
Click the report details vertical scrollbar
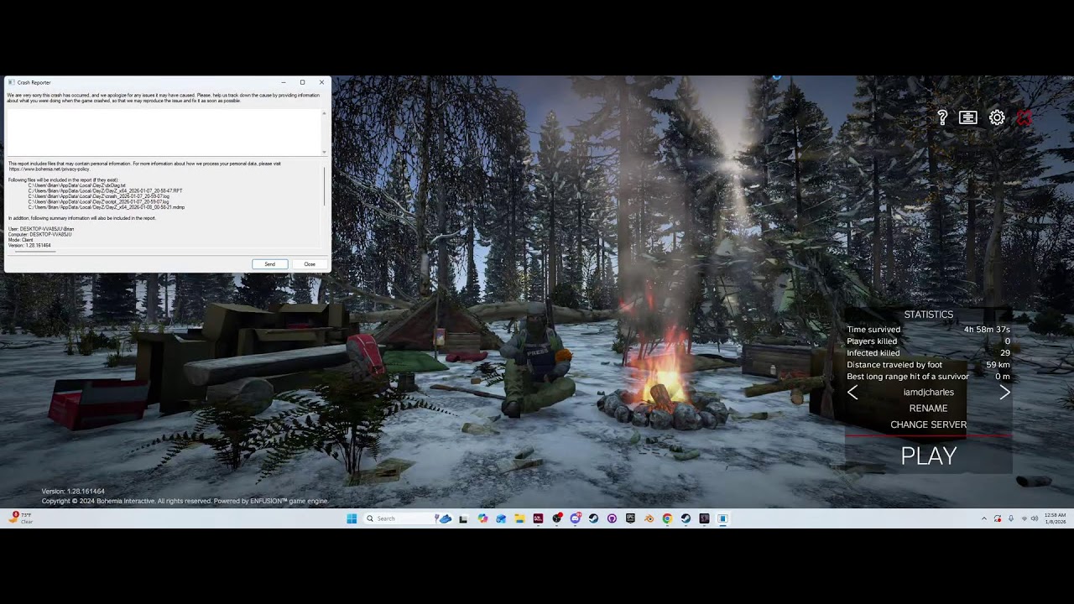[x=325, y=186]
